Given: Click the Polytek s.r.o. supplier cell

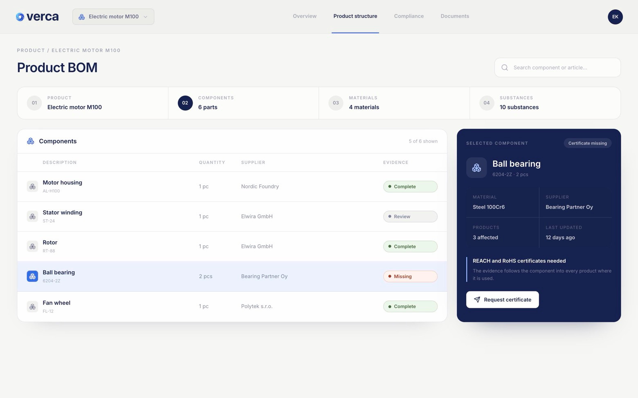Looking at the screenshot, I should tap(257, 307).
